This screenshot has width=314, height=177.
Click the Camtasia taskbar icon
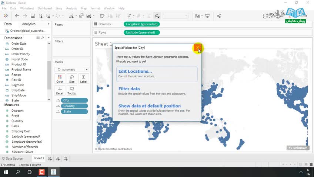41,172
